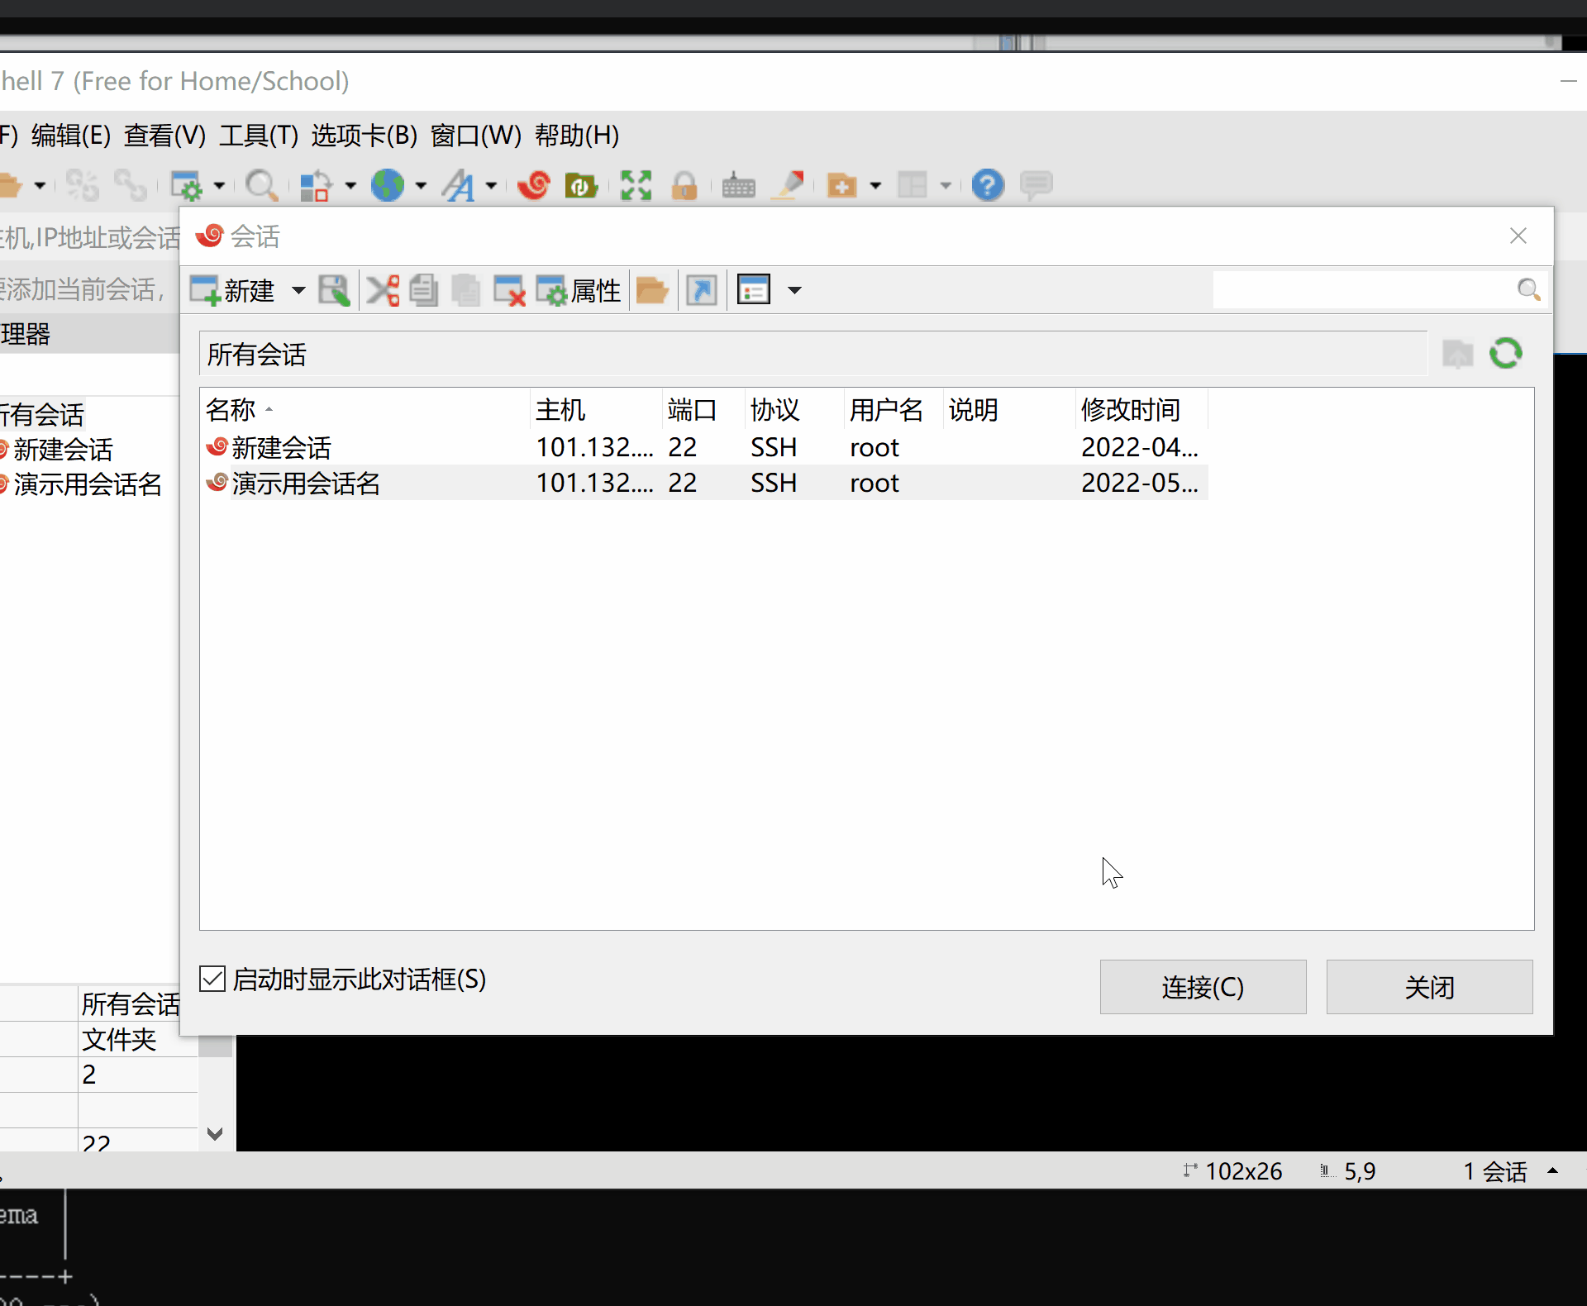Click the copy icon in sessions toolbar
The height and width of the screenshot is (1306, 1587).
coord(424,290)
